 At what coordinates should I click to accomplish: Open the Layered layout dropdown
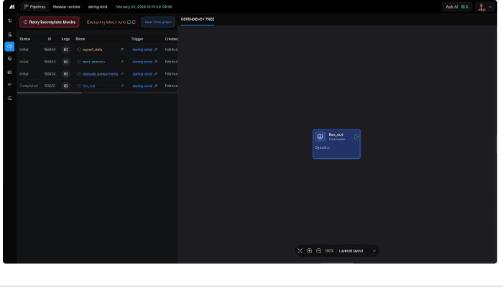tap(357, 251)
